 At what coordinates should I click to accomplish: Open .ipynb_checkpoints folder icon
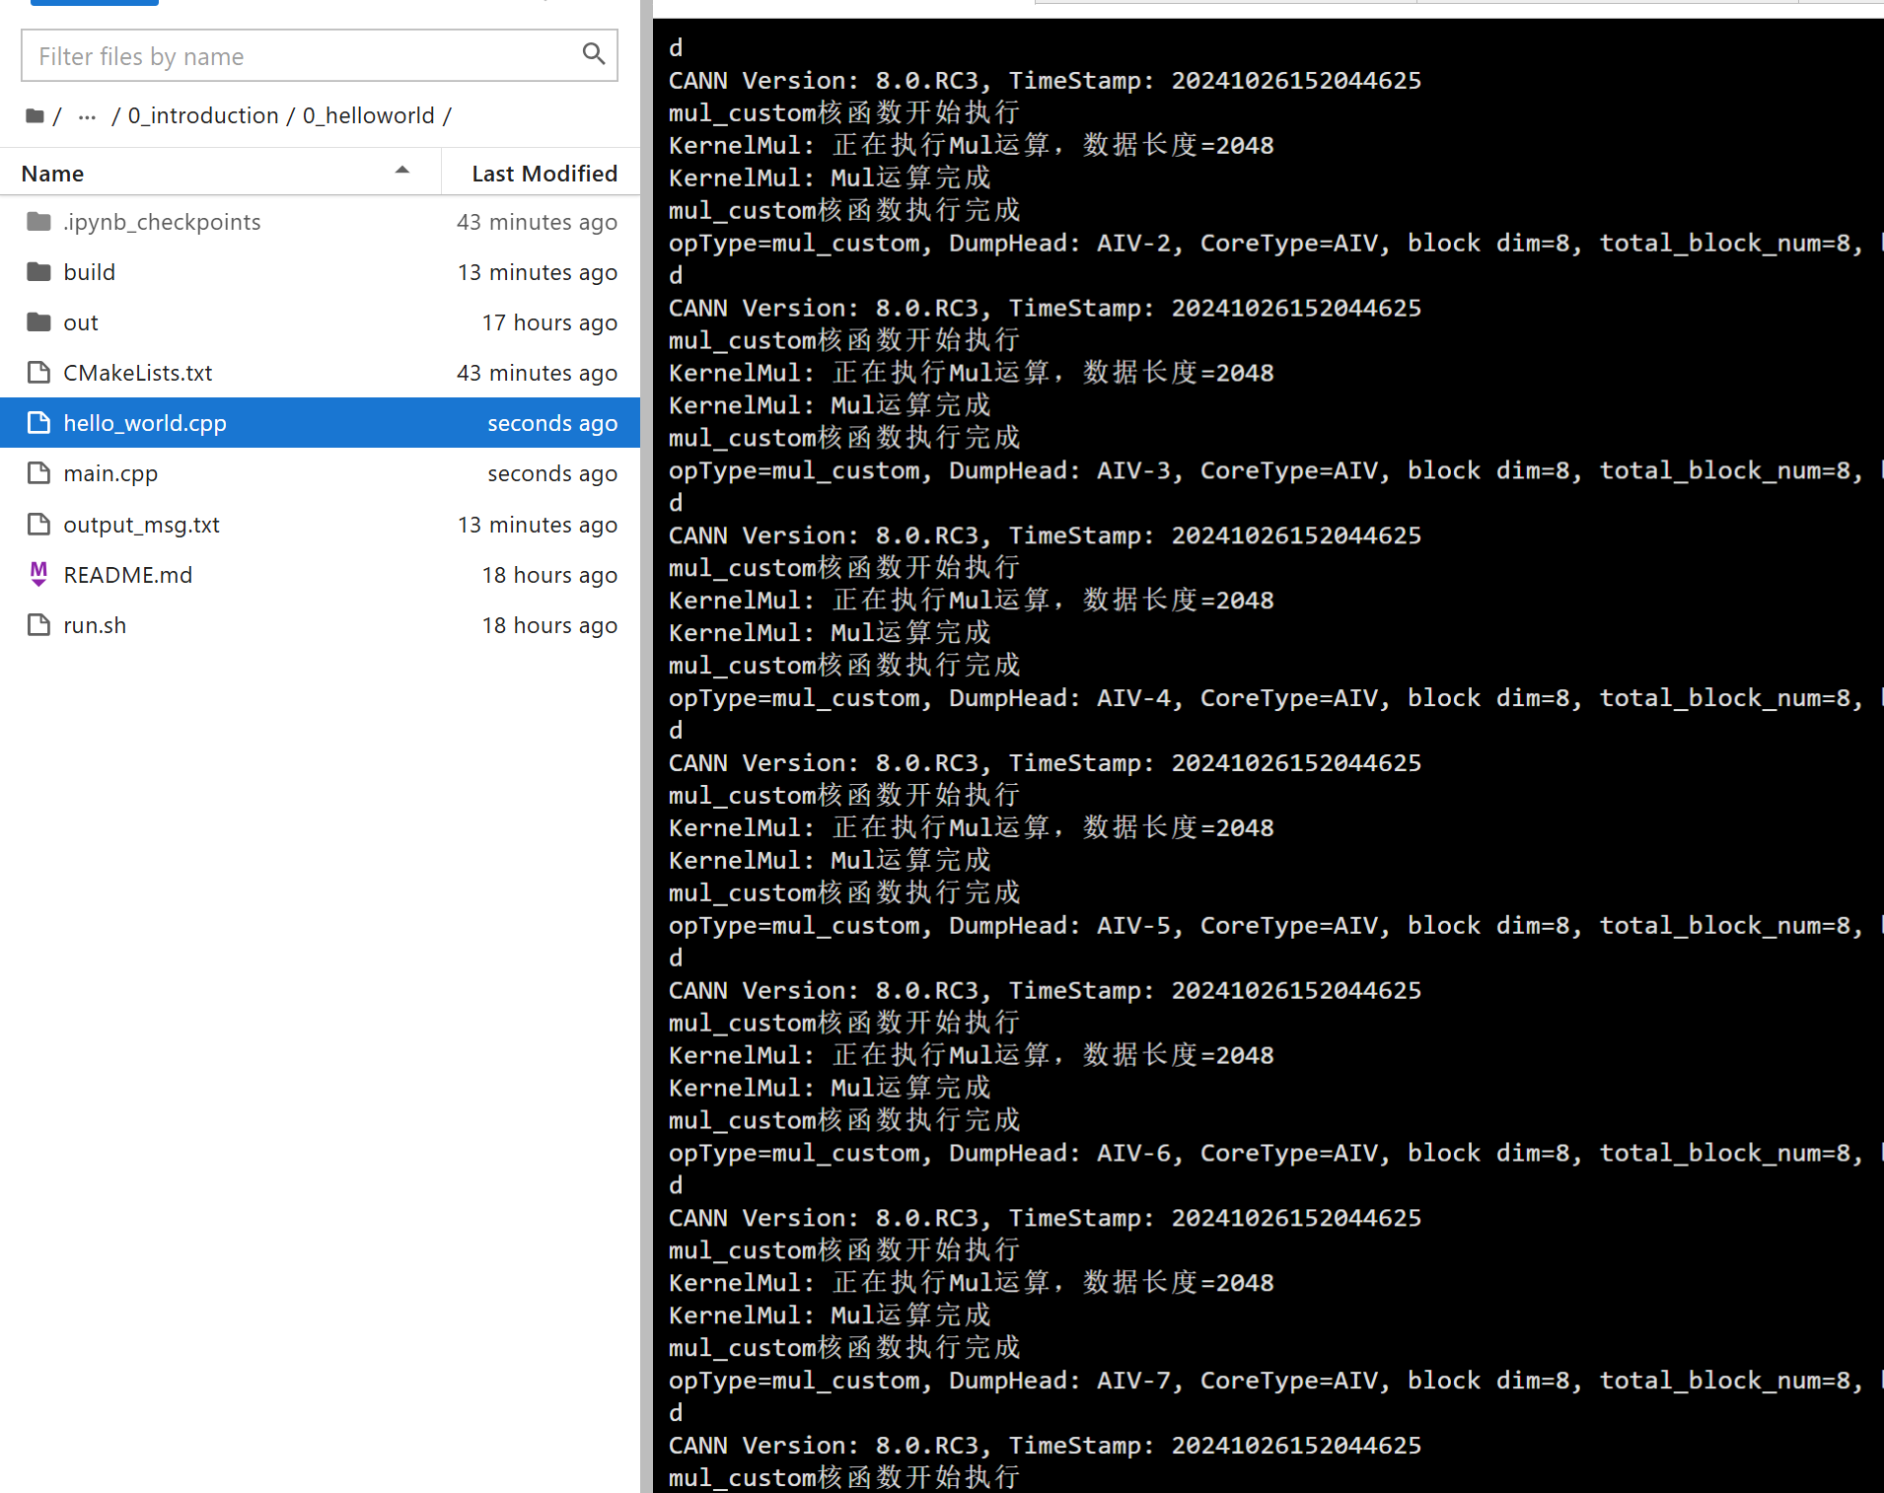(38, 222)
